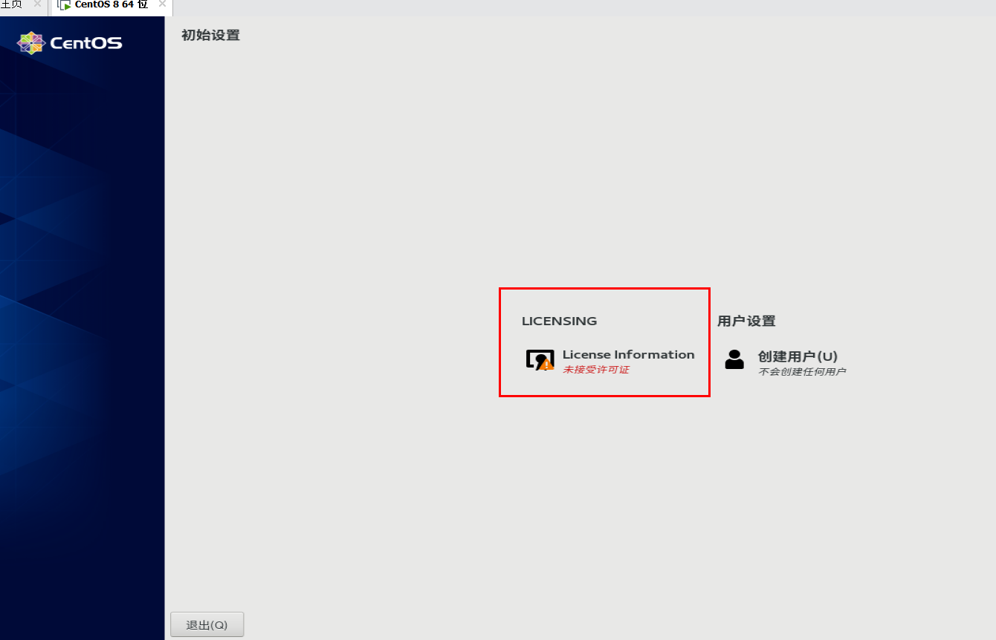Close the 主页 tab
996x640 pixels.
click(36, 4)
